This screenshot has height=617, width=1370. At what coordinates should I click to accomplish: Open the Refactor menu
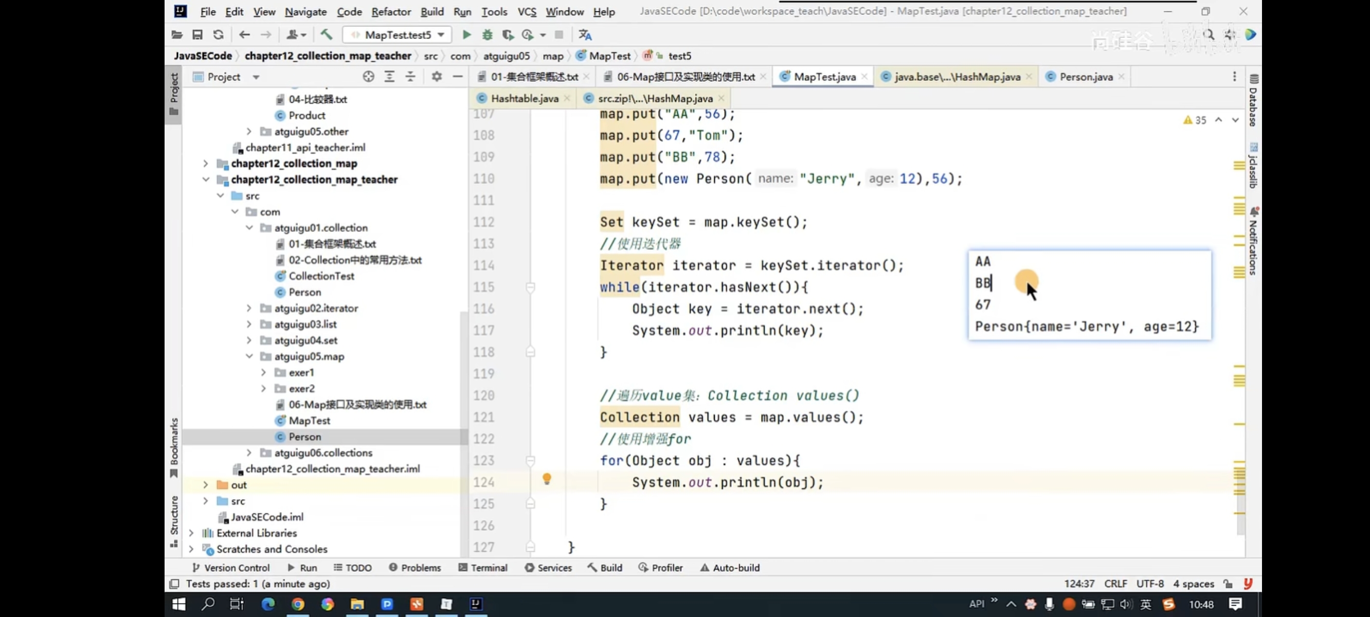390,11
